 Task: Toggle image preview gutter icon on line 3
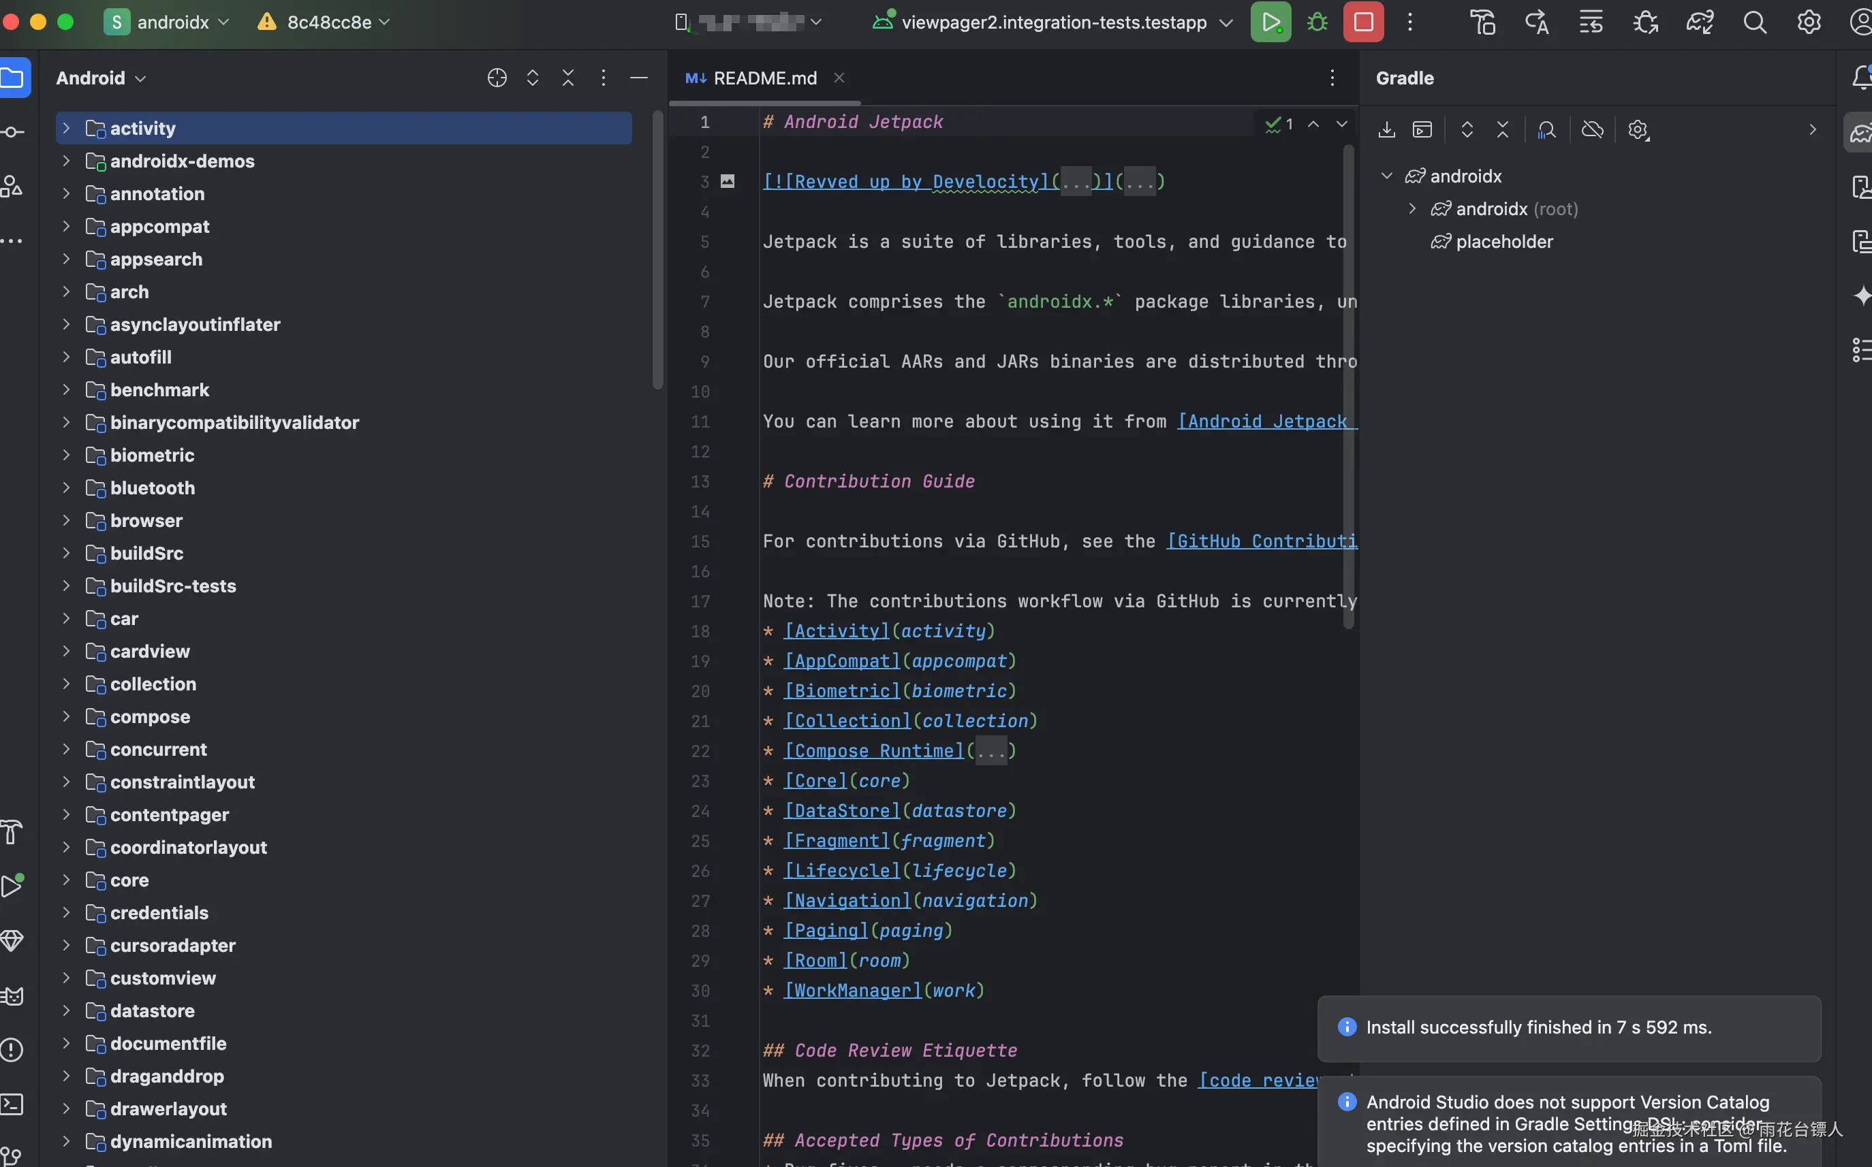(728, 181)
